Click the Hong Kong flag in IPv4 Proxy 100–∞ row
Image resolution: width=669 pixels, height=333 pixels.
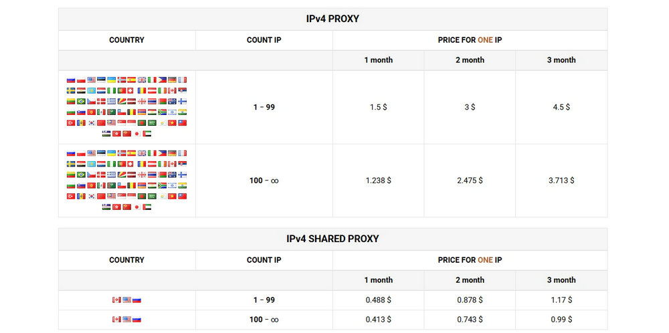[116, 207]
